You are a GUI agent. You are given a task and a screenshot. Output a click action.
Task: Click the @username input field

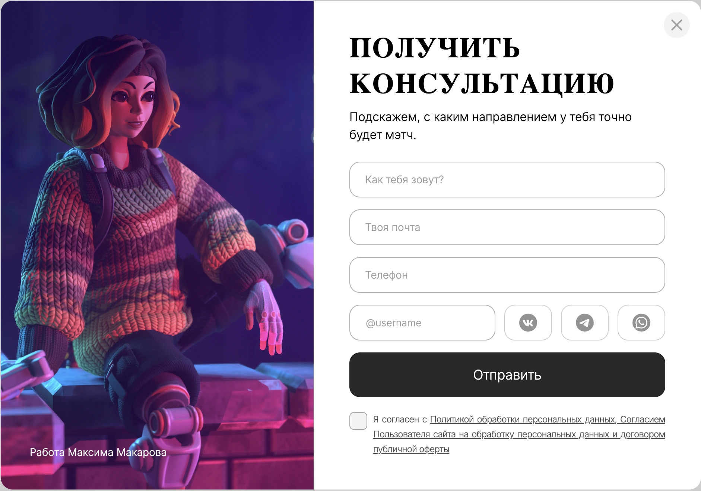coord(422,323)
